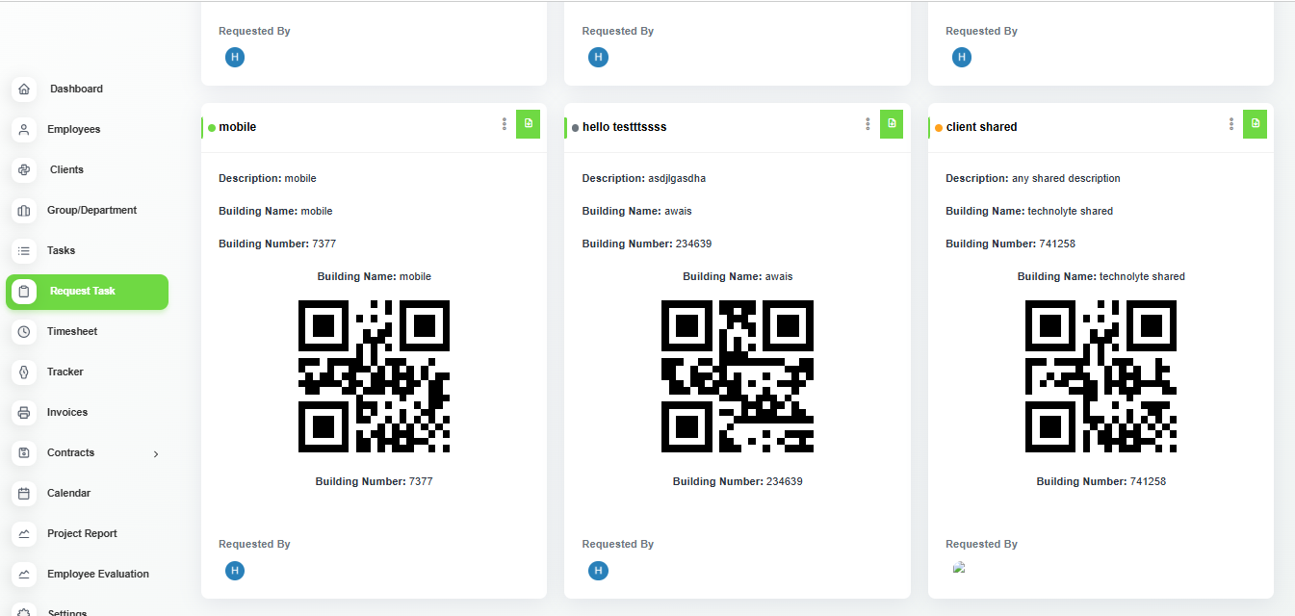Click the Calendar icon in sidebar
Viewport: 1295px width, 616px height.
pyautogui.click(x=24, y=493)
